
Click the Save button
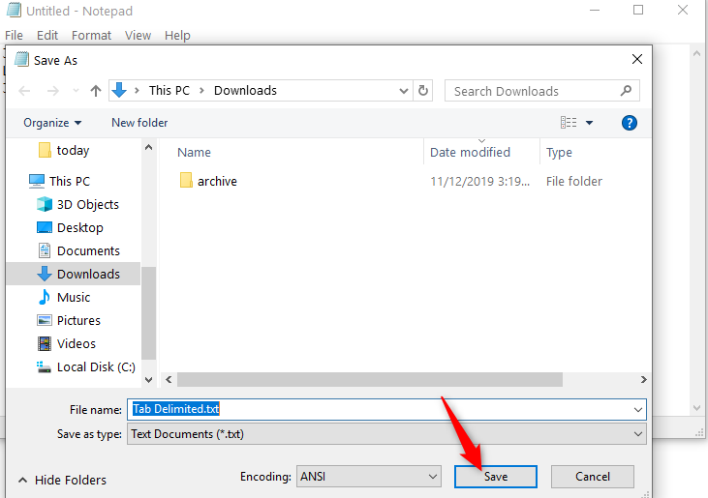[x=496, y=477]
